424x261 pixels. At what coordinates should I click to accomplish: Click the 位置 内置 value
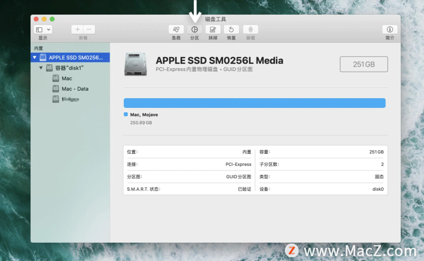tap(247, 152)
